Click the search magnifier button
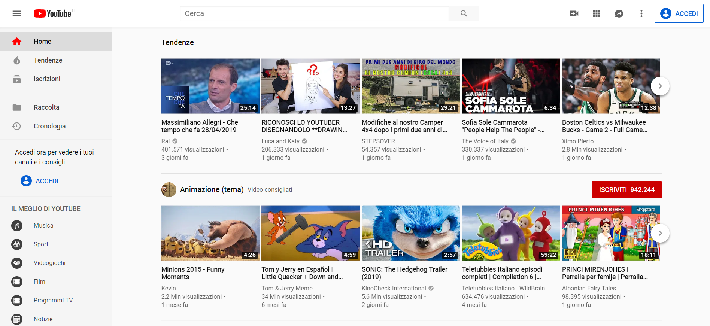 point(464,13)
